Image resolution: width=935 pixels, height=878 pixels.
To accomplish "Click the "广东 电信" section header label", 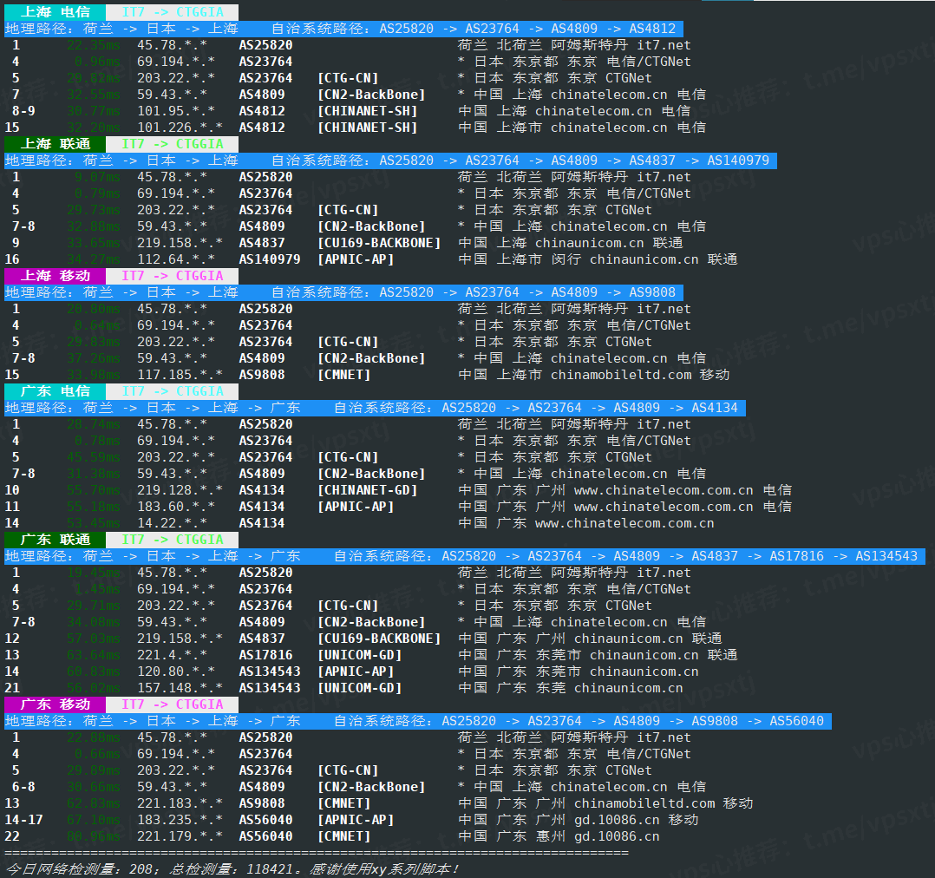I will (x=55, y=391).
